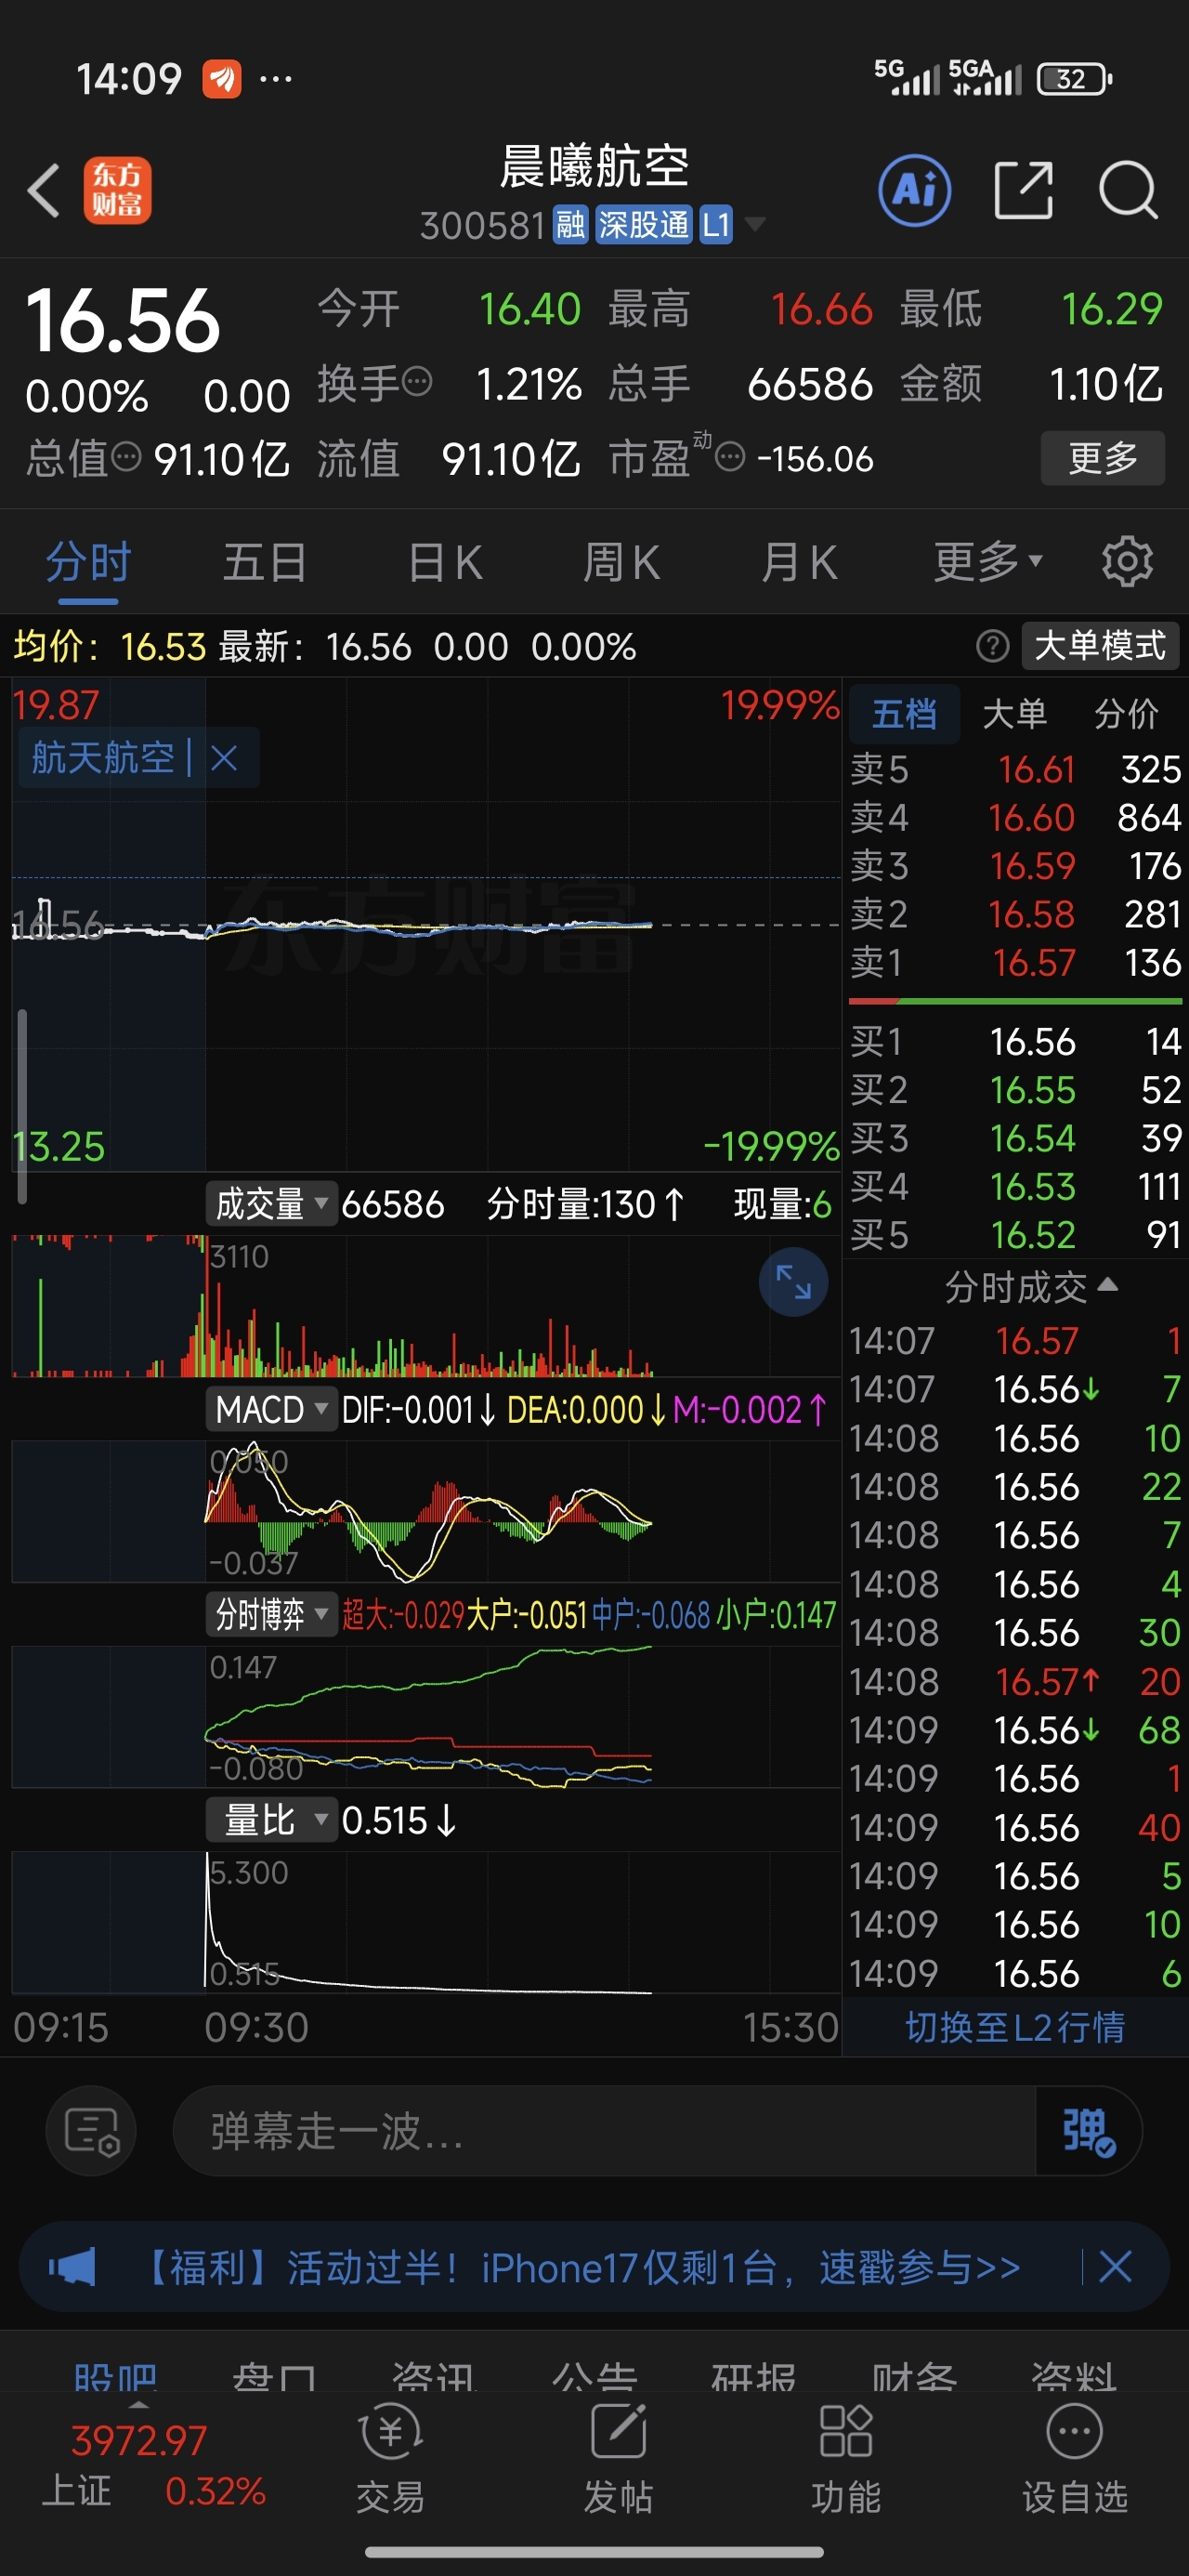Image resolution: width=1189 pixels, height=2576 pixels.
Task: Tap the 买1 16.56 order row
Action: pyautogui.click(x=1015, y=1041)
